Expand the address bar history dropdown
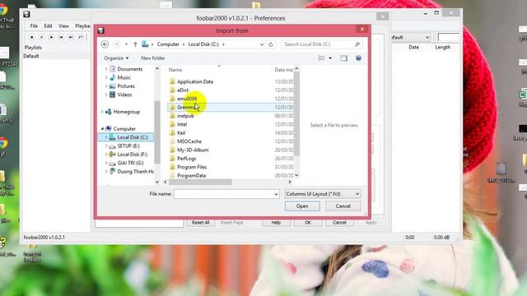Image resolution: width=527 pixels, height=296 pixels. (262, 44)
